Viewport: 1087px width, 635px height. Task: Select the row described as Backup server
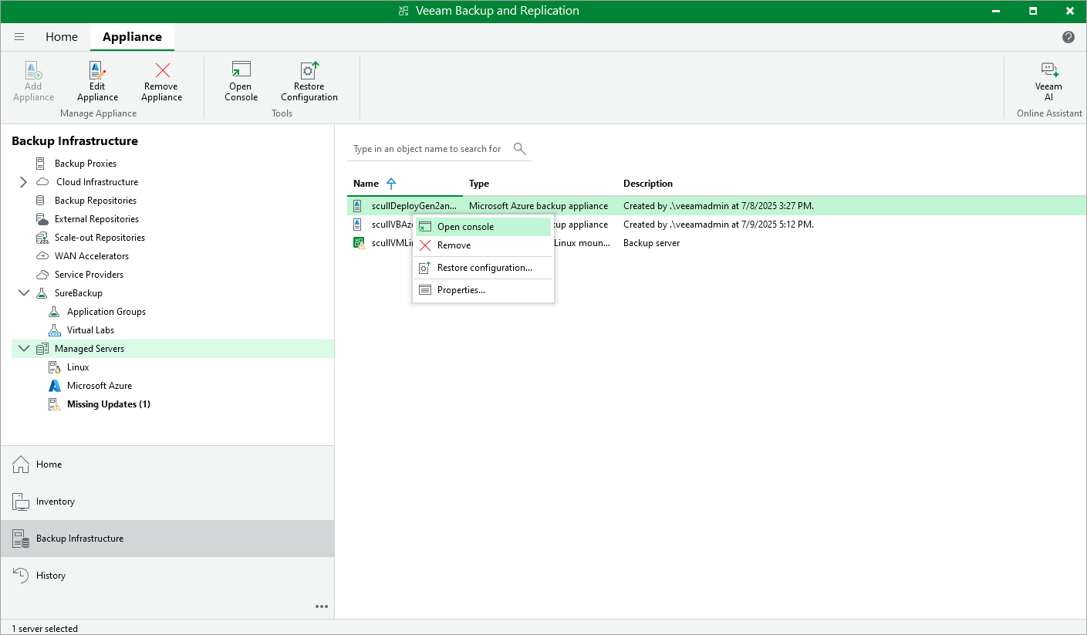[x=717, y=243]
